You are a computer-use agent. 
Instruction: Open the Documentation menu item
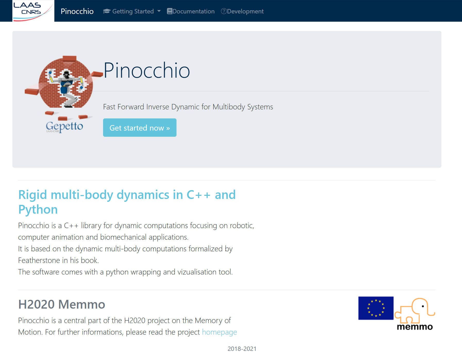[x=191, y=11]
